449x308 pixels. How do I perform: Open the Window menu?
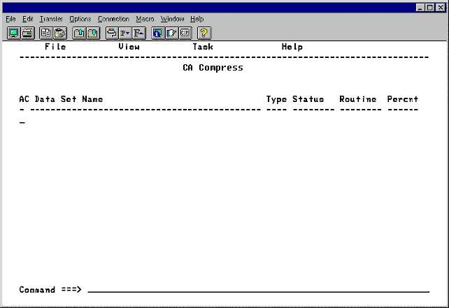172,19
